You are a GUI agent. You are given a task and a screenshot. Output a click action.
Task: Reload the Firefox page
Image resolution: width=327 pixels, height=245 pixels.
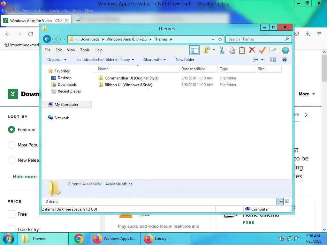31,34
